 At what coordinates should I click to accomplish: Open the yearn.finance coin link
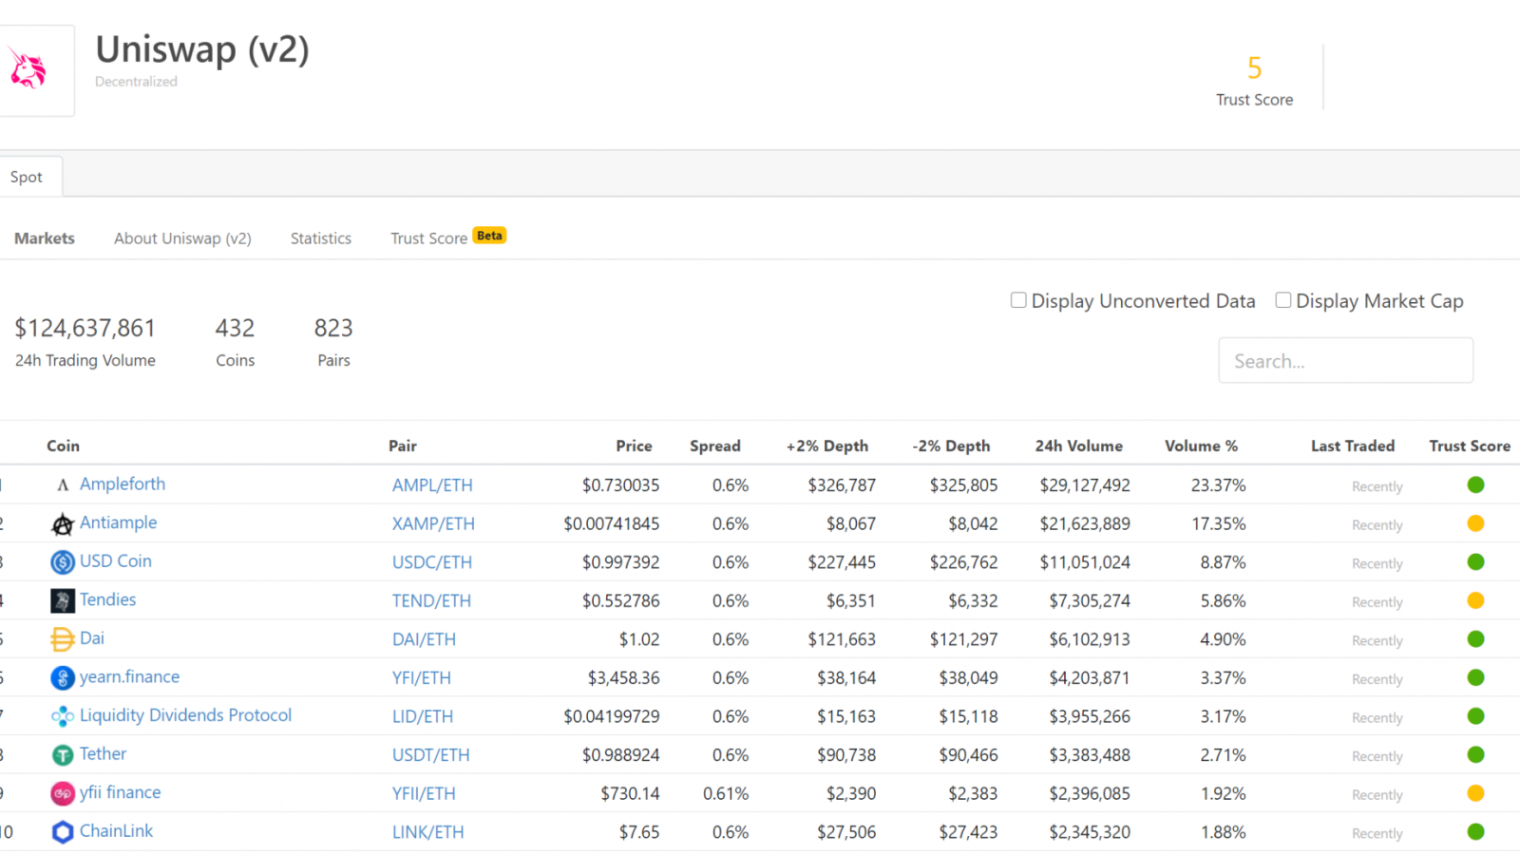129,677
